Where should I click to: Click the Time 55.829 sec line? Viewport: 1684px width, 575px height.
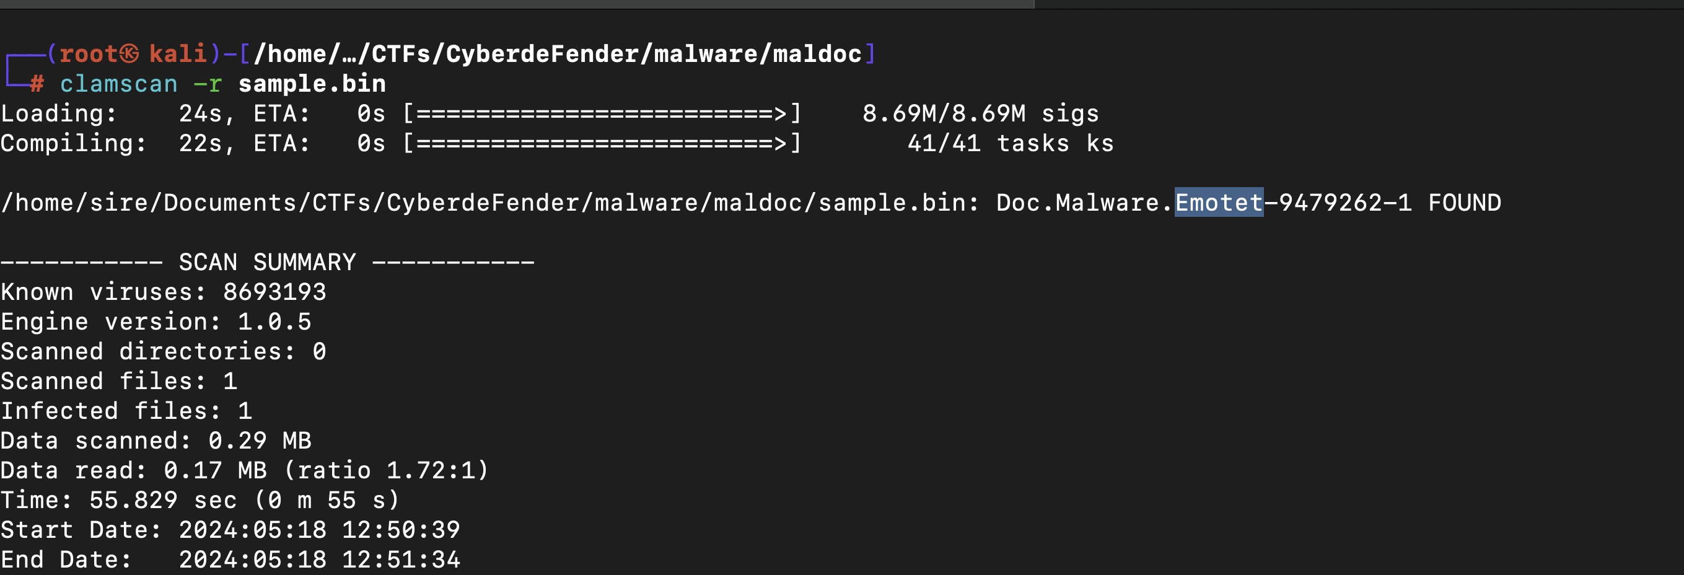pyautogui.click(x=200, y=500)
